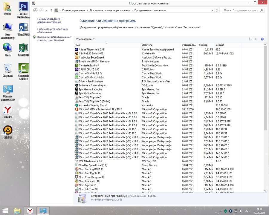Click the Windows Start button
This screenshot has height=215, width=269.
(5, 211)
